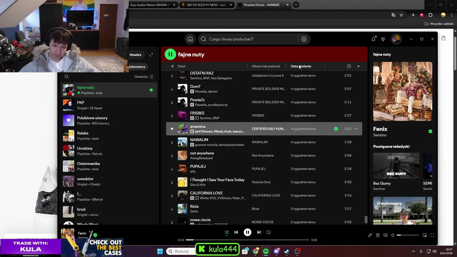Toggle saved checkmark next to Fenix Sentino panel
Viewport: 457px width, 257px height.
(430, 131)
